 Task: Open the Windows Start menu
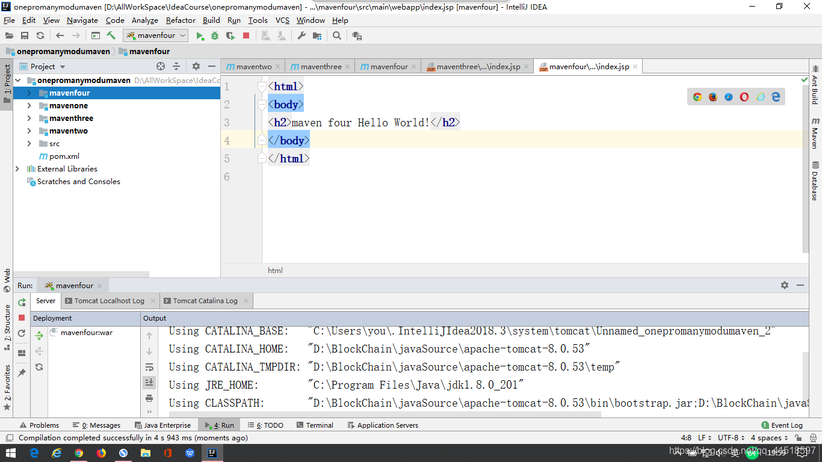pos(11,453)
